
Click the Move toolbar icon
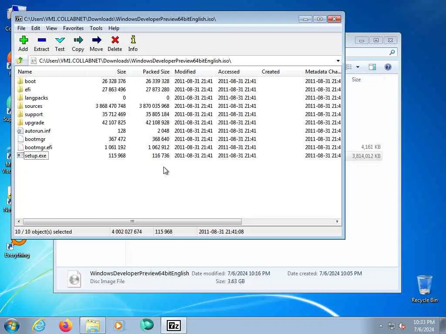tap(96, 40)
